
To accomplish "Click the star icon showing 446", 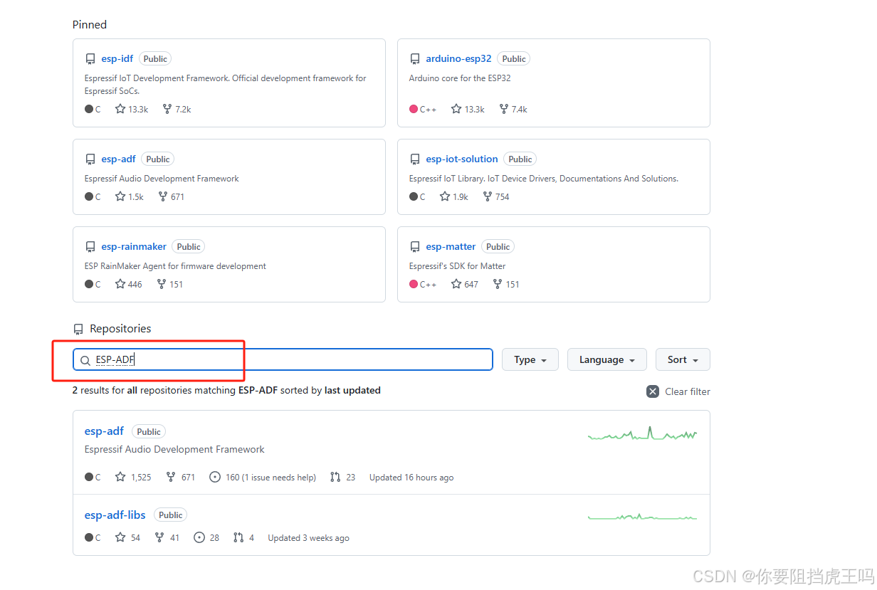I will click(x=120, y=284).
